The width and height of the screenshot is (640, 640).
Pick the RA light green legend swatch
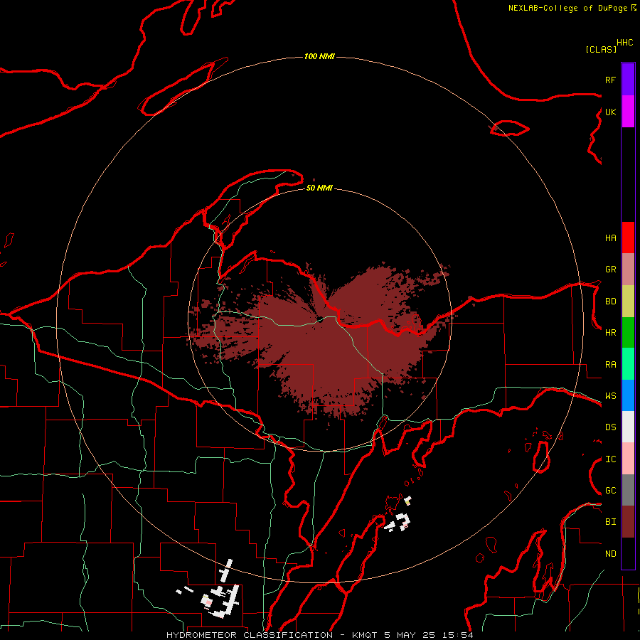(x=628, y=364)
